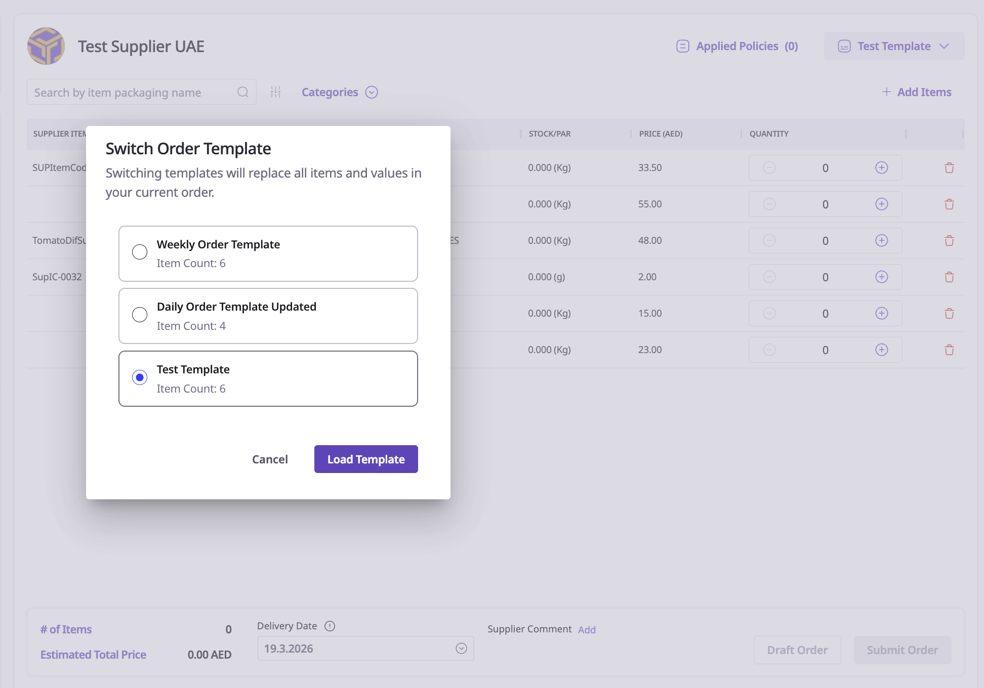Expand the Categories dropdown
The width and height of the screenshot is (984, 688).
coord(340,92)
